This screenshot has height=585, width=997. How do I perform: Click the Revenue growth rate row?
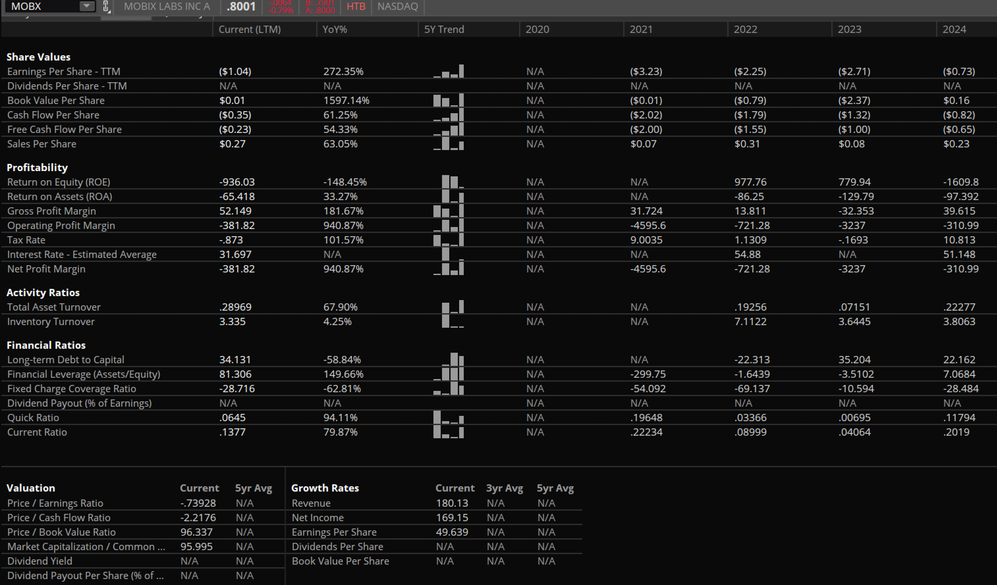coord(311,503)
